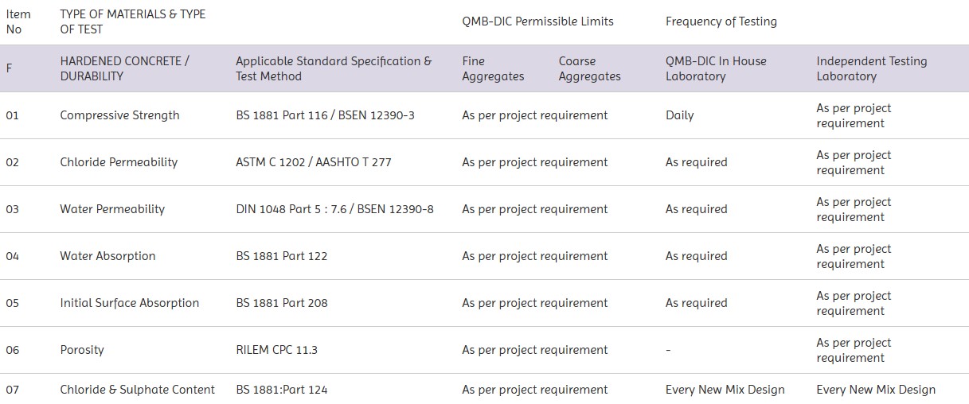Click the Fine Aggregates column header

point(493,68)
